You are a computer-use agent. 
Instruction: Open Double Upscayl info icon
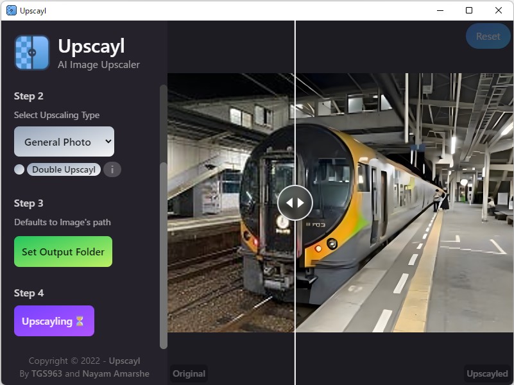pos(112,169)
